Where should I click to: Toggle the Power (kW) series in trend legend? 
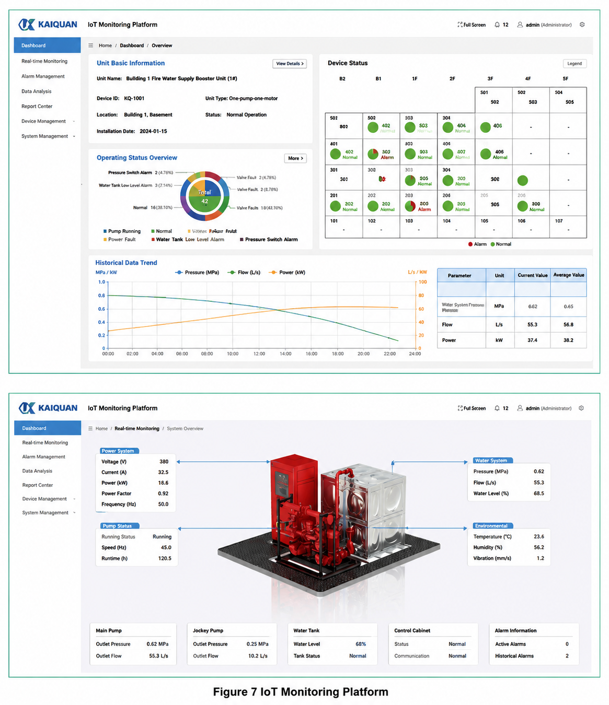coord(286,273)
